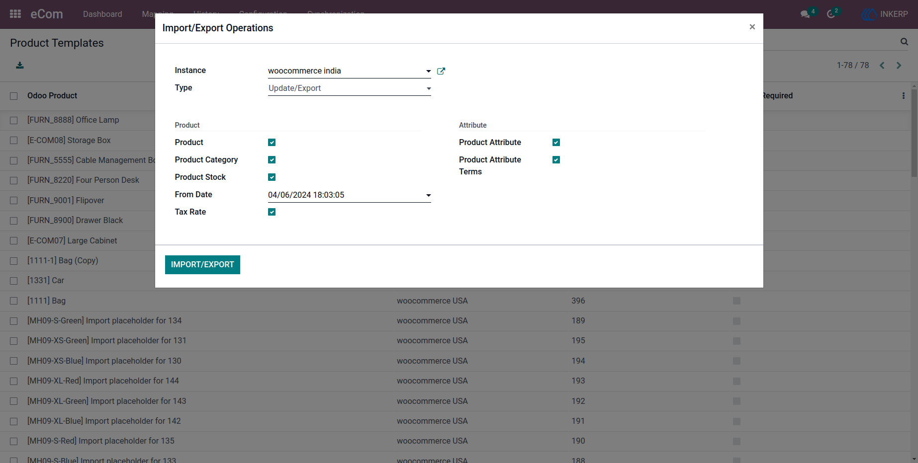Select the [FURN_8888] Office Lamp row checkbox
The width and height of the screenshot is (918, 463).
[x=14, y=120]
